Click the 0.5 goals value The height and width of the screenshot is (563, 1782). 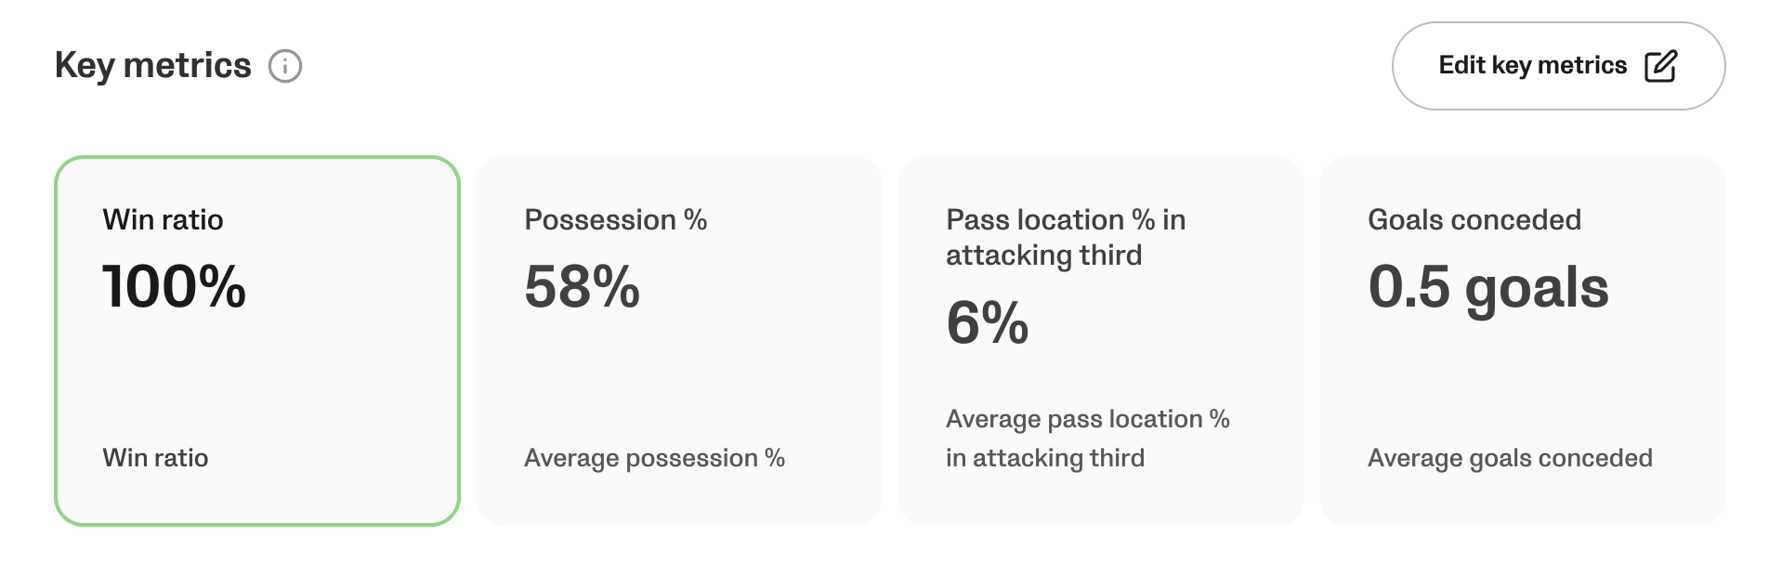click(x=1487, y=286)
